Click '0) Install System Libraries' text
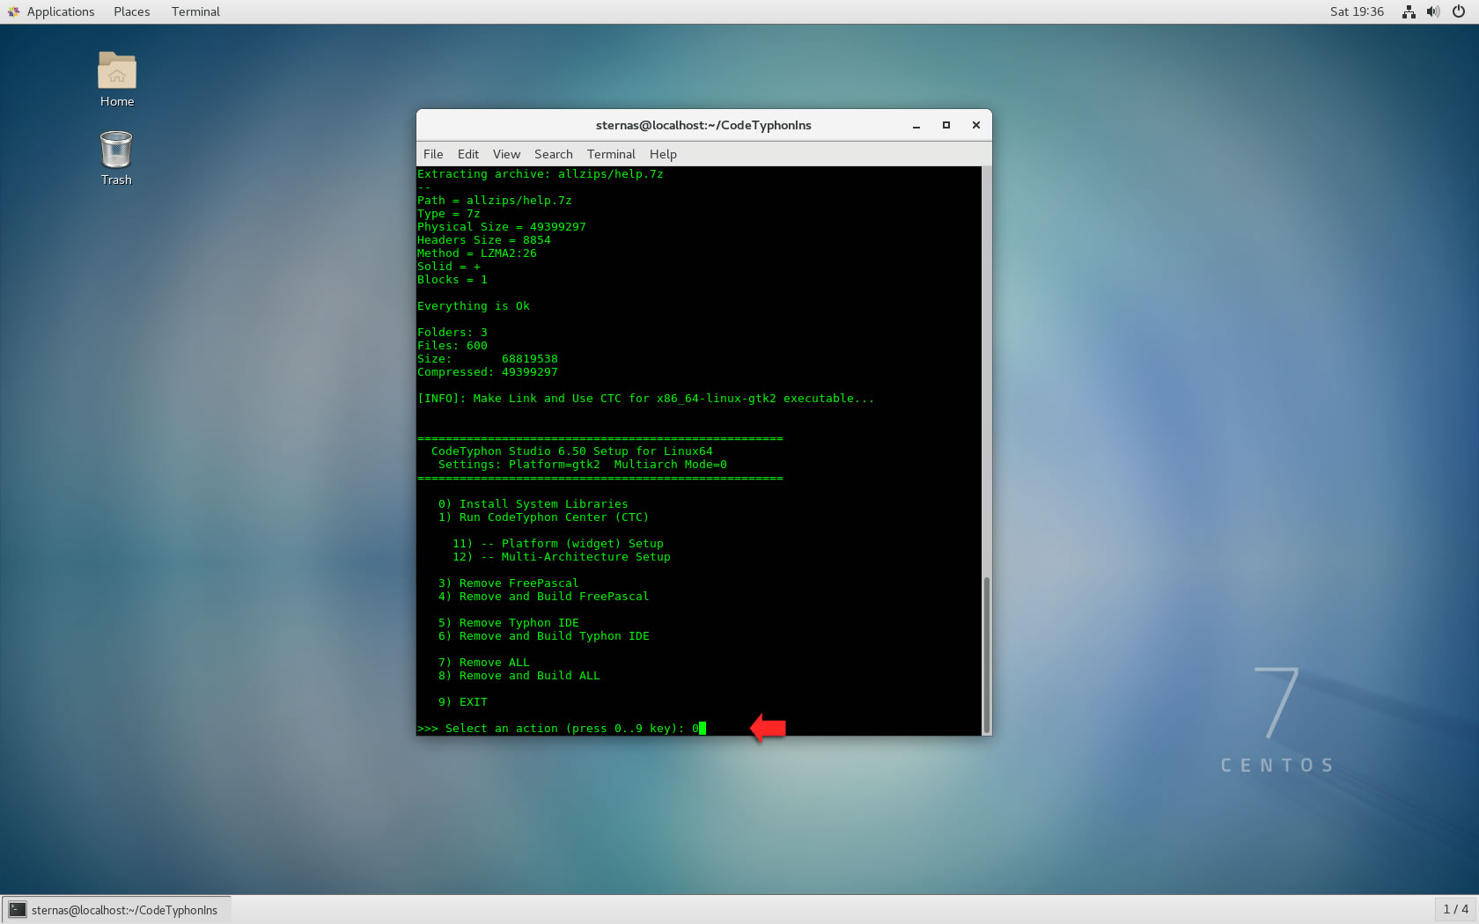The image size is (1479, 924). coord(533,504)
